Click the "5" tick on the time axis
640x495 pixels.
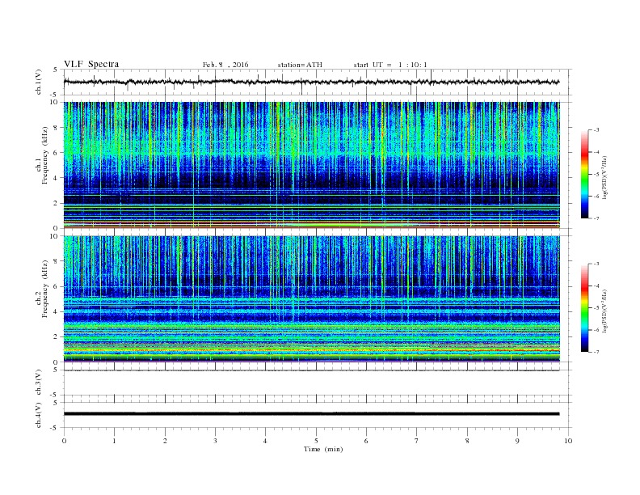coord(316,441)
